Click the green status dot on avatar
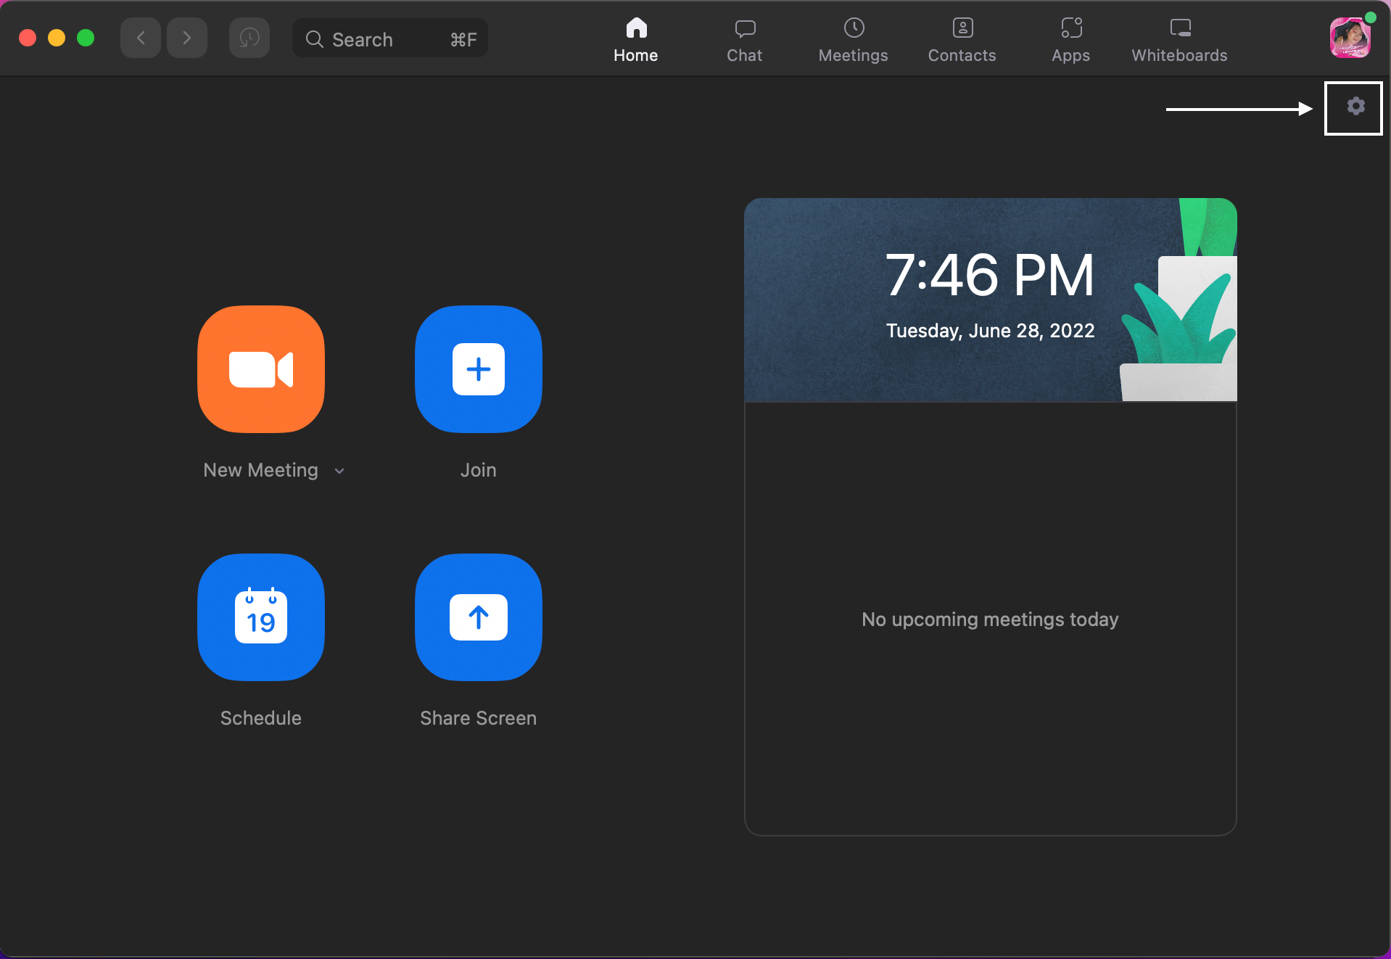This screenshot has height=959, width=1391. coord(1371,17)
